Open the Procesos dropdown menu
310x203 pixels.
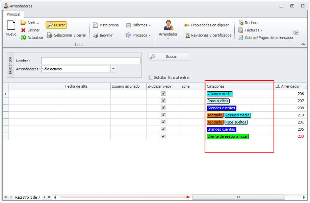(x=138, y=35)
